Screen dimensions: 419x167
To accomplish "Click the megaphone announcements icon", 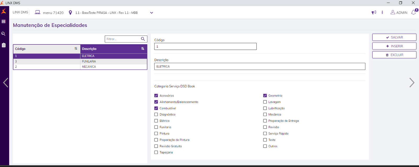I will click(x=374, y=13).
